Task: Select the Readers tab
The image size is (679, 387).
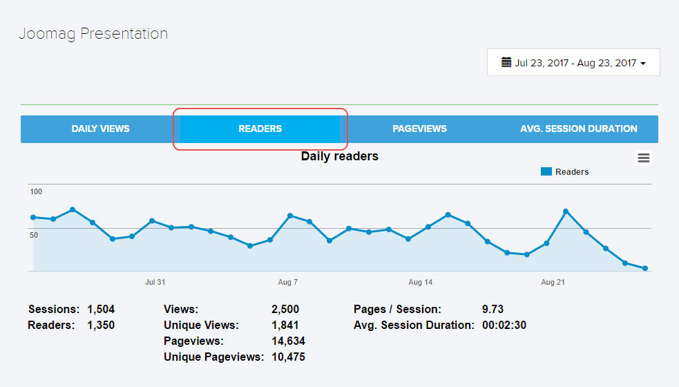Action: (260, 129)
